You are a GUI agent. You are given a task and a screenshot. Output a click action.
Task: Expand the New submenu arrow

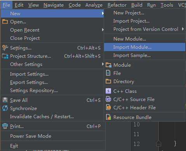(x=103, y=13)
